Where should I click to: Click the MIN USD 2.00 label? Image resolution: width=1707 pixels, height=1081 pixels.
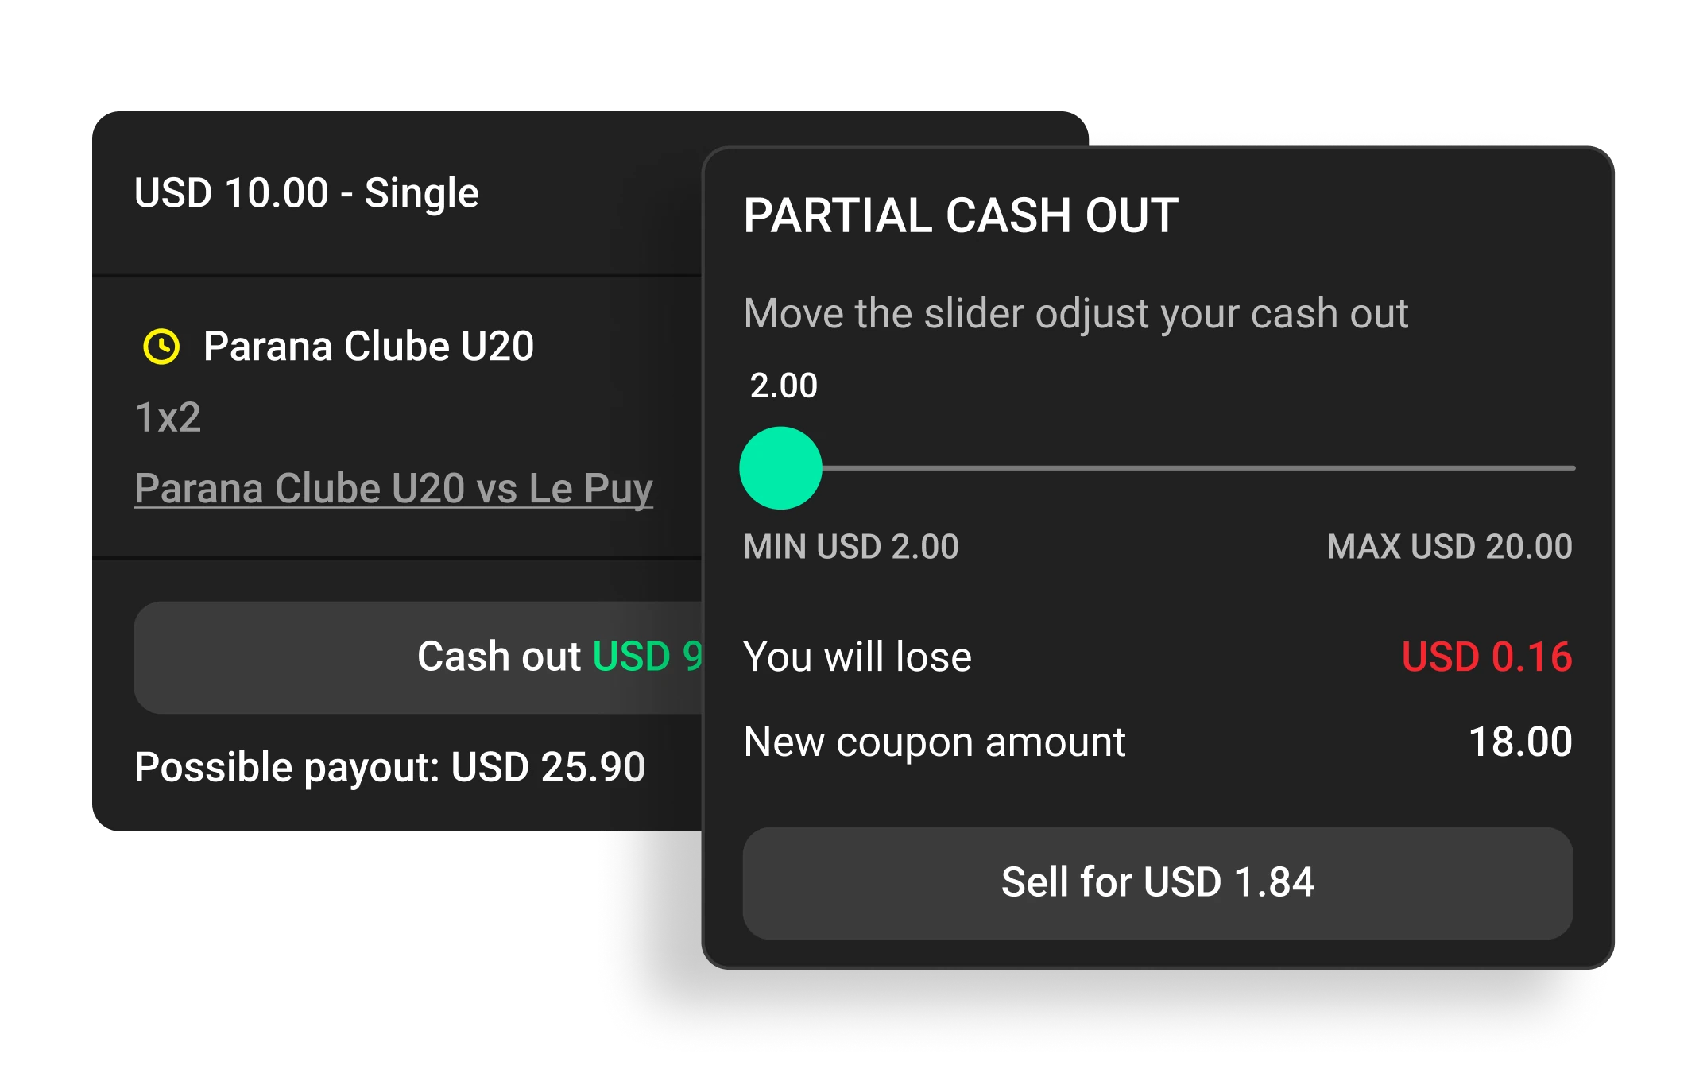pyautogui.click(x=851, y=547)
